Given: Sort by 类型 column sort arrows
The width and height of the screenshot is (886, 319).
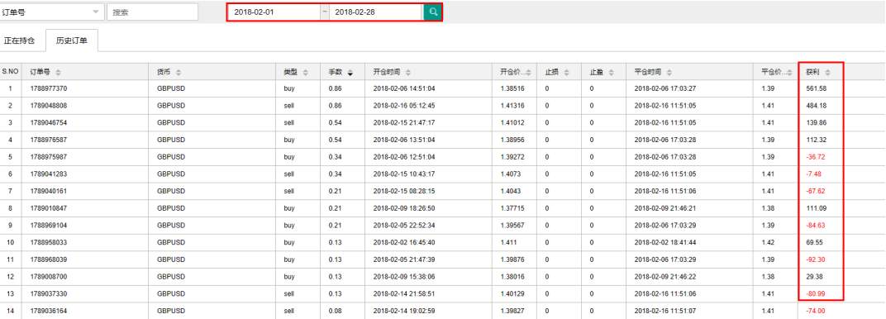Looking at the screenshot, I should [x=306, y=72].
